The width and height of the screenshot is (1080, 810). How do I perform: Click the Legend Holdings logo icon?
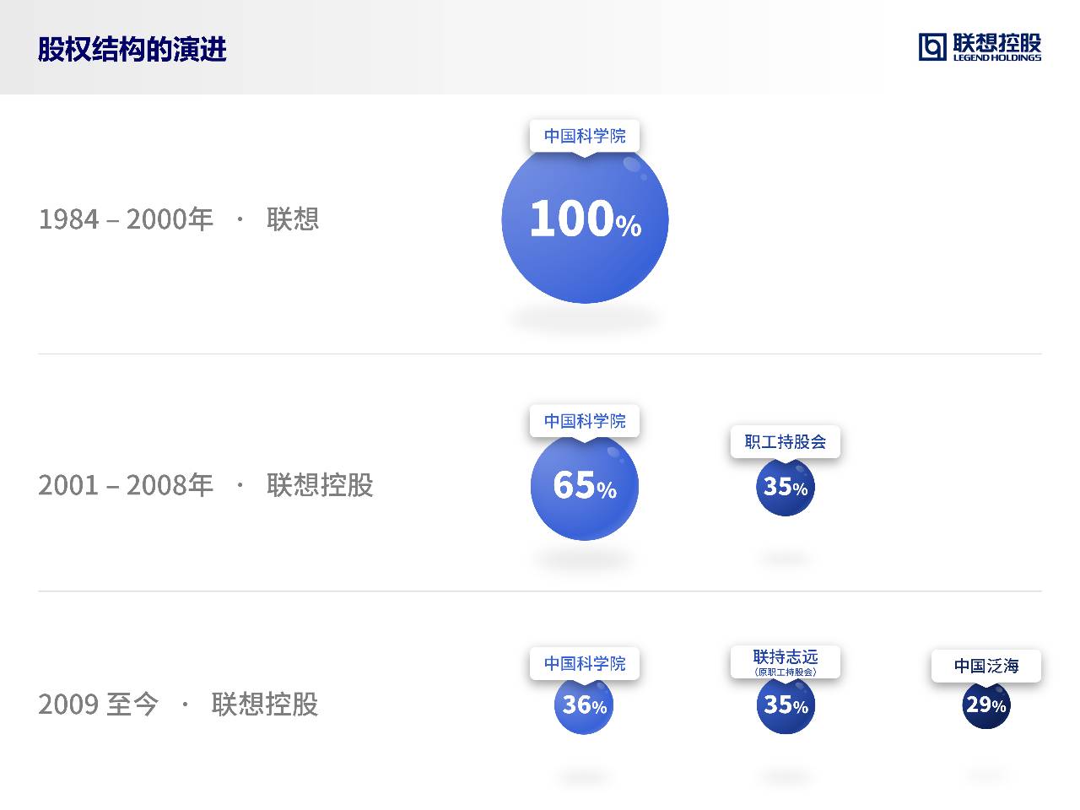tap(932, 47)
